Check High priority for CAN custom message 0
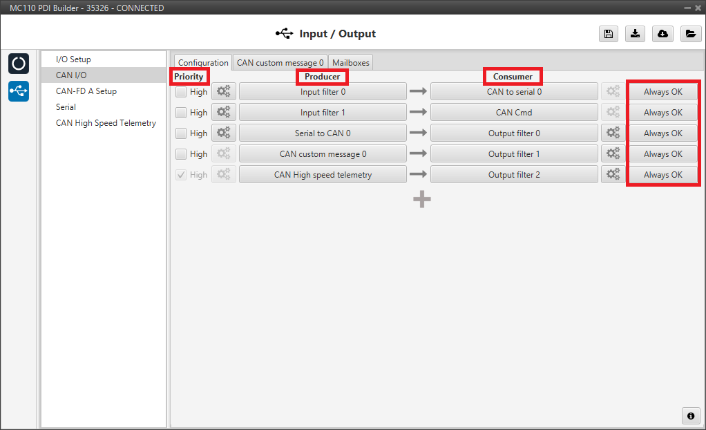Screen dimensions: 706x430 [181, 153]
